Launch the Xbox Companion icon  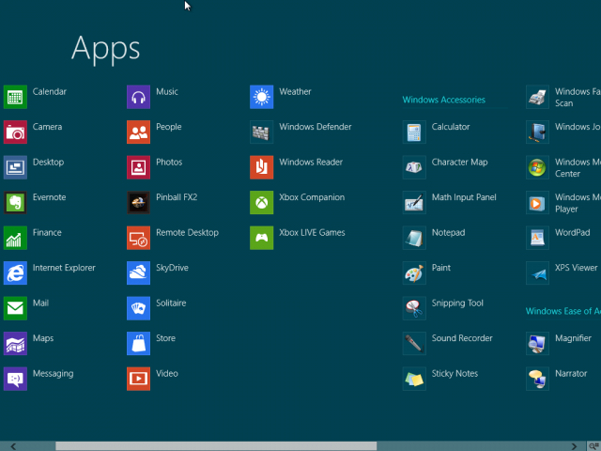pyautogui.click(x=262, y=203)
